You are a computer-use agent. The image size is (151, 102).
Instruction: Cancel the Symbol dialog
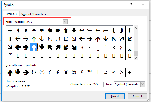[137, 96]
